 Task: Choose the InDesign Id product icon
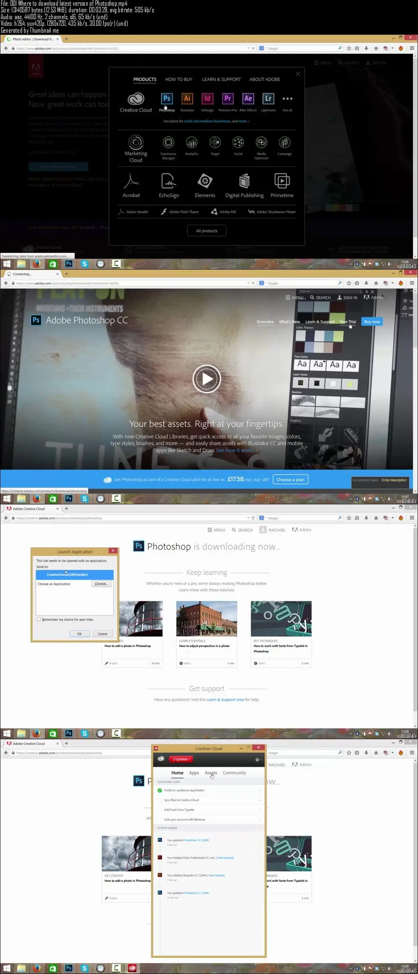click(207, 98)
